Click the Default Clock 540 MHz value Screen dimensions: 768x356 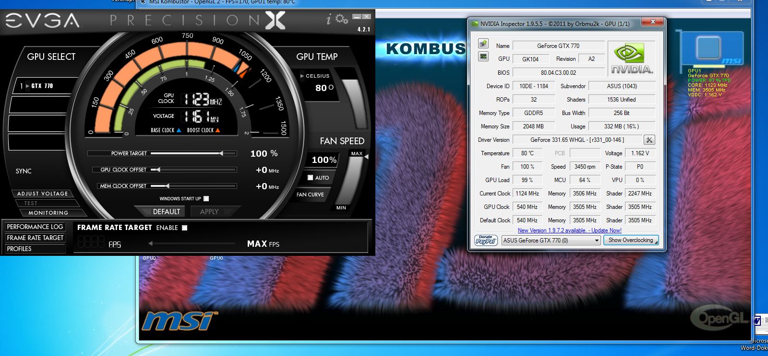[527, 220]
